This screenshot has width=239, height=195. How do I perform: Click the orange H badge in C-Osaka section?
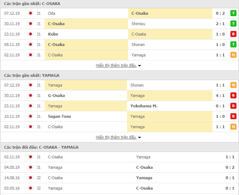pyautogui.click(x=233, y=55)
